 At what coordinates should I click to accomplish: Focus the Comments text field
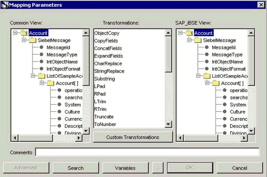[147, 152]
